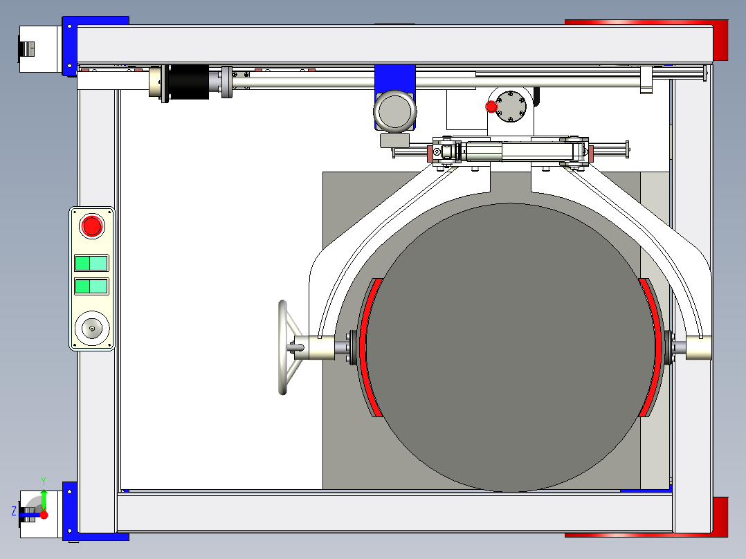This screenshot has width=746, height=559.
Task: Select the upper green rocker switch on control panel
Action: (x=91, y=263)
